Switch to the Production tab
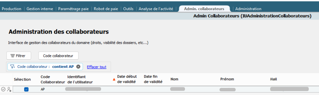This screenshot has height=95, width=319. point(12,9)
